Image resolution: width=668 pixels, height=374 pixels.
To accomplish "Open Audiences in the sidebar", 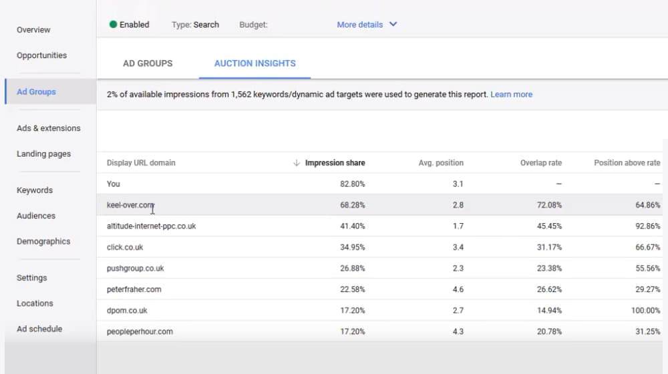I will coord(36,216).
